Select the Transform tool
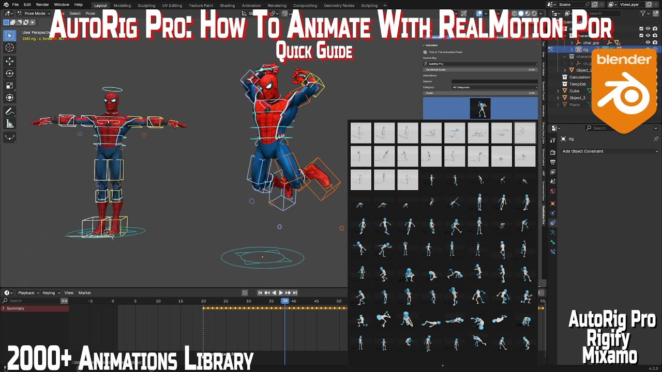This screenshot has height=372, width=662. point(9,98)
